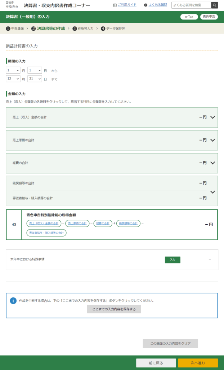Go to step 1 申告準備
224x370 pixels.
[15, 28]
